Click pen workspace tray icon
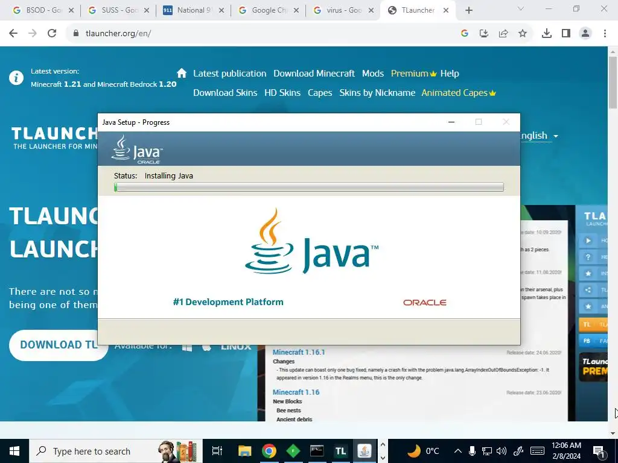 pyautogui.click(x=518, y=451)
